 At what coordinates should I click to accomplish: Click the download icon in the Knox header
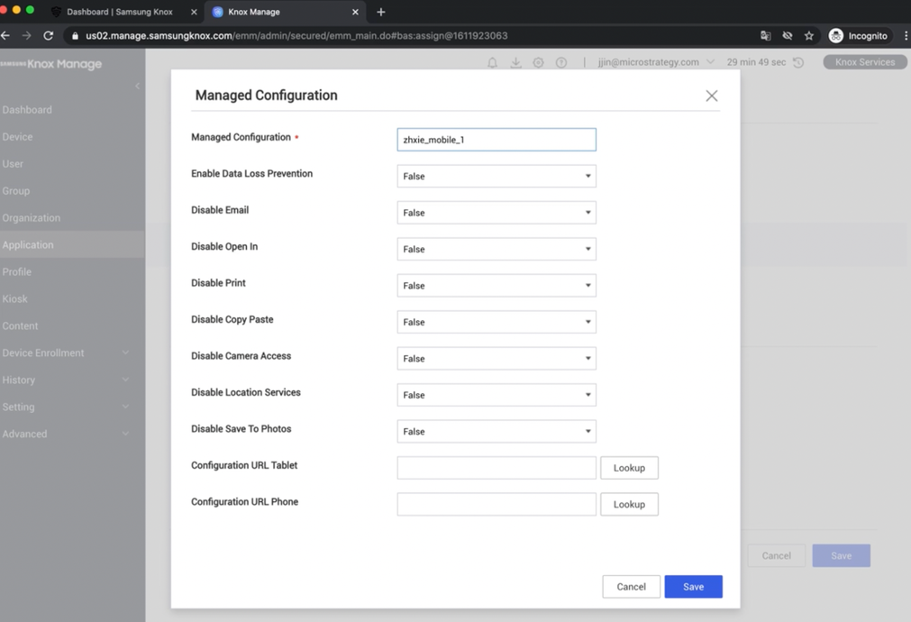point(515,62)
